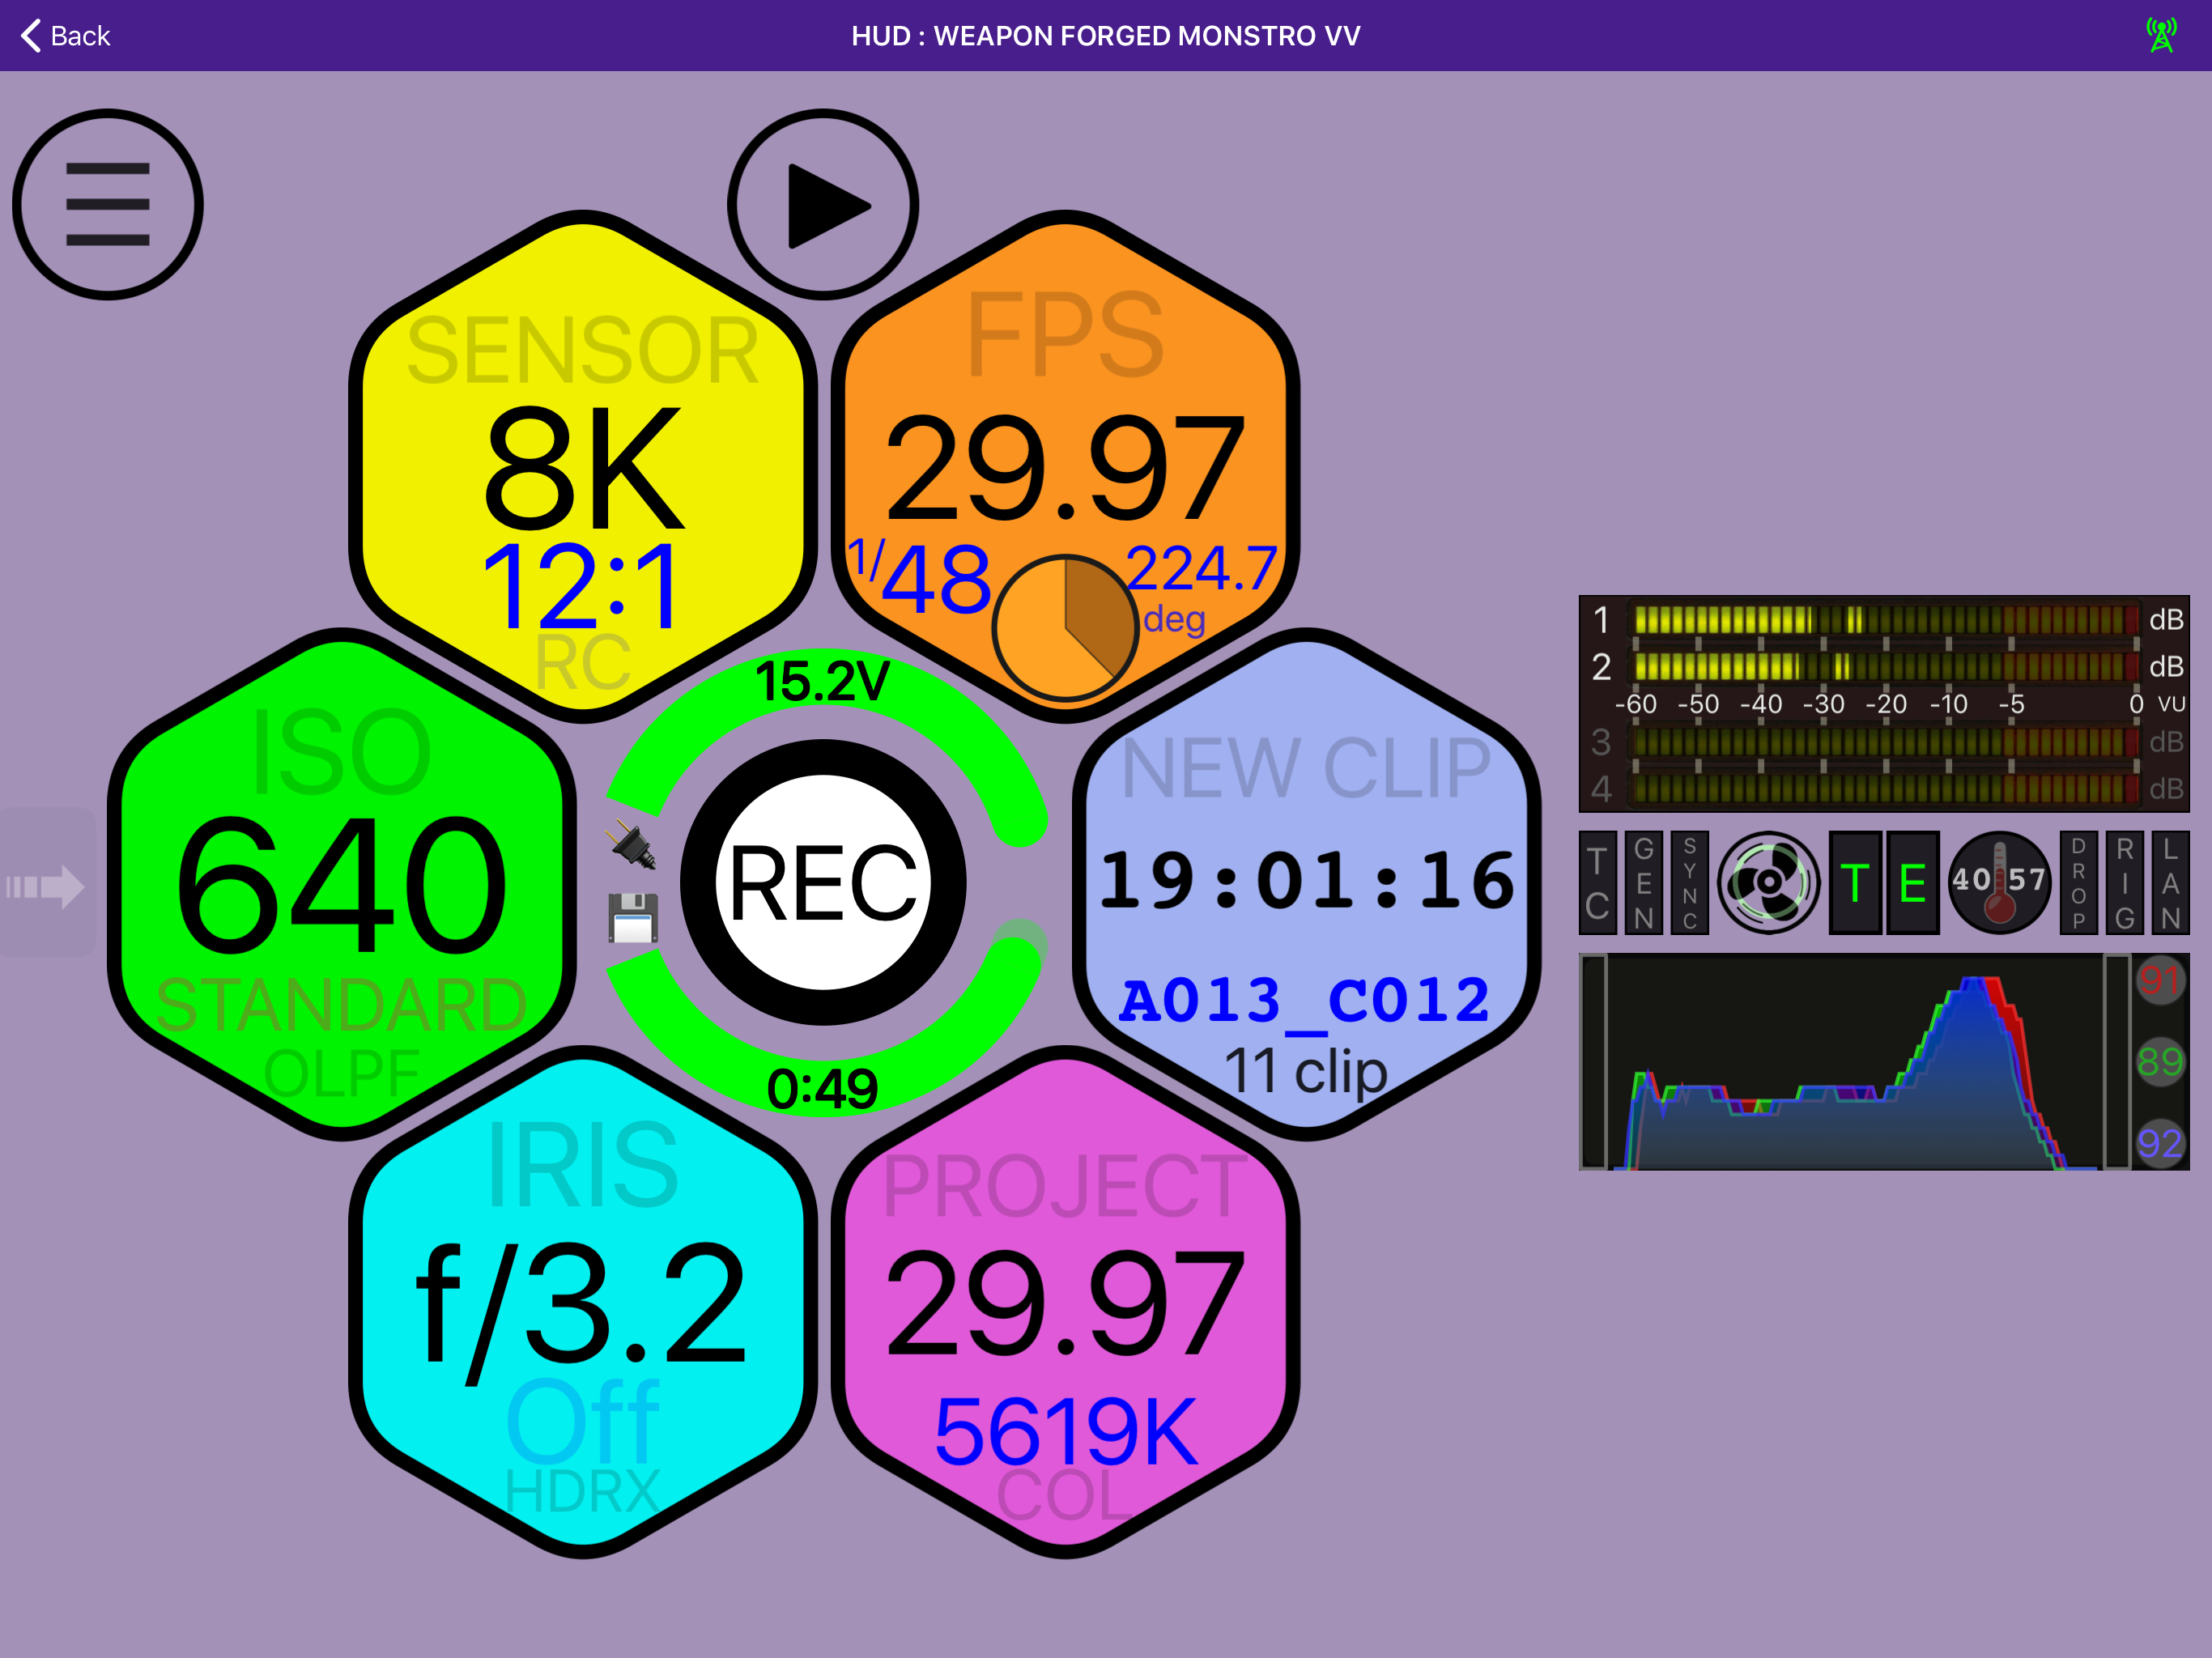Toggle the TC timecode indicator

pyautogui.click(x=1597, y=882)
